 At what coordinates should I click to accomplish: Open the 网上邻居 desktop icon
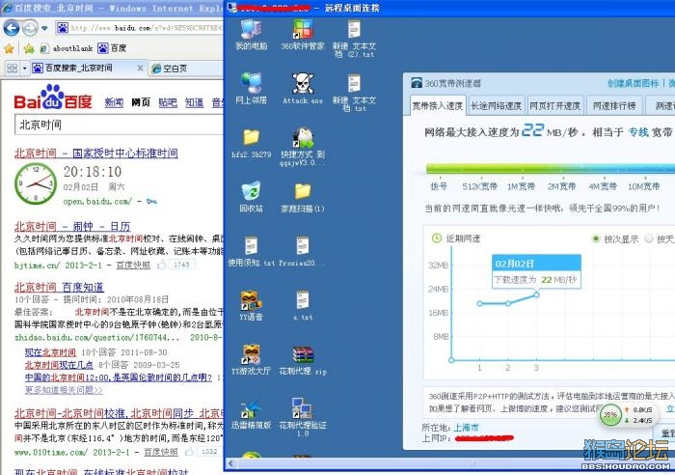[251, 89]
